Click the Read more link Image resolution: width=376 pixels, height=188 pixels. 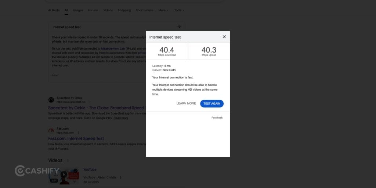121,118
